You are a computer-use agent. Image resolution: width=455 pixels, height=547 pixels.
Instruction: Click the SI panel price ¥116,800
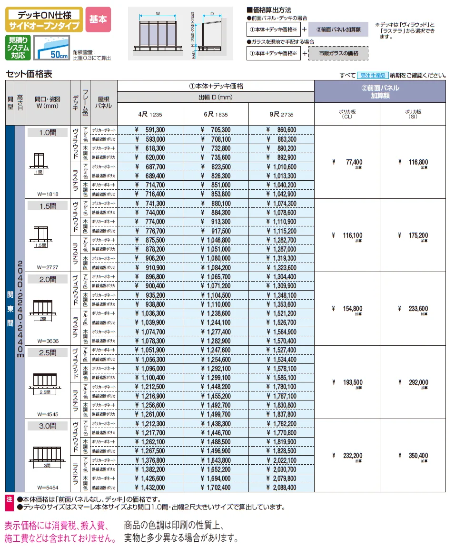413,162
